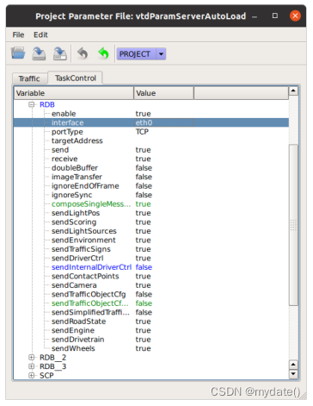This screenshot has width=313, height=406.
Task: Select the sendCamera variable
Action: [74, 285]
